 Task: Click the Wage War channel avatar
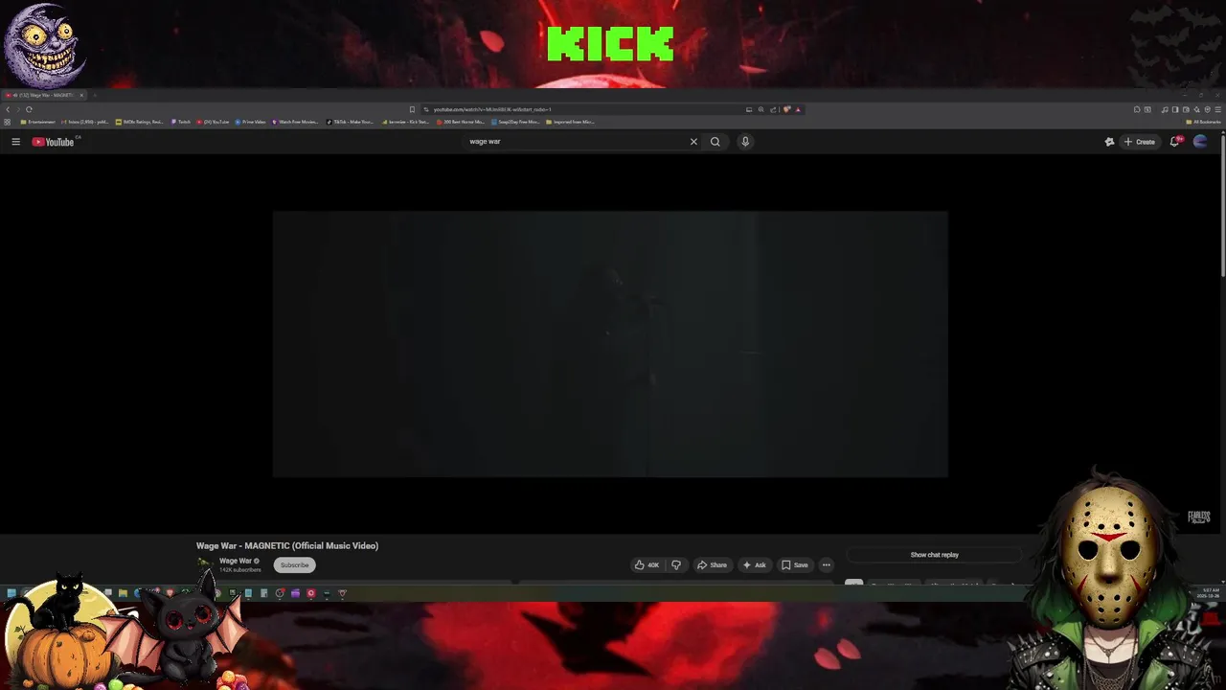[205, 563]
